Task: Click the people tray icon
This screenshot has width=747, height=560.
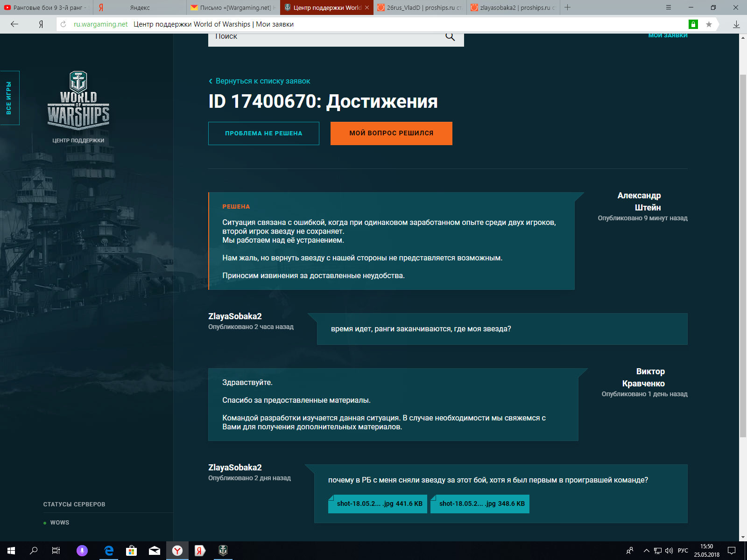Action: click(x=630, y=551)
